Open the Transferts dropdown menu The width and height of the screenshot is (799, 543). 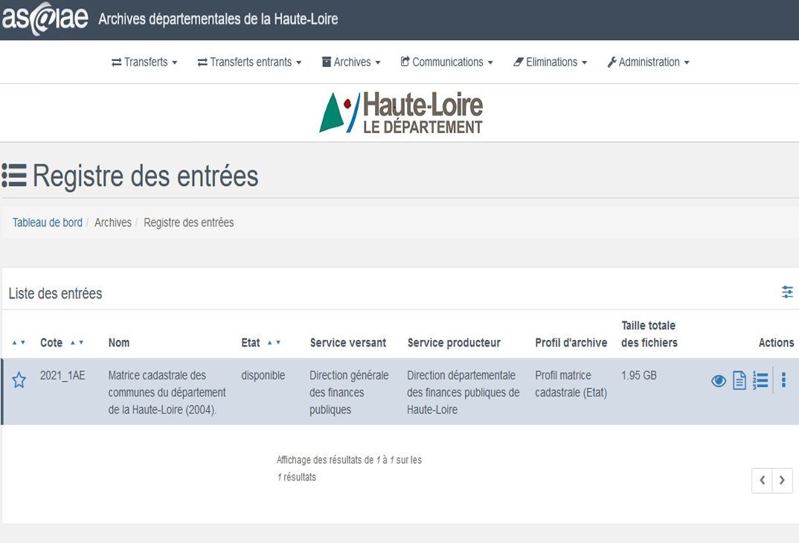(x=144, y=62)
